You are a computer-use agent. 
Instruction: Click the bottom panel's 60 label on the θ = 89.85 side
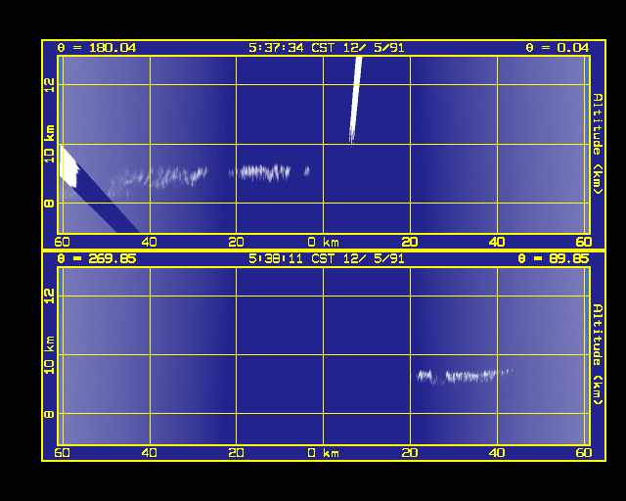click(x=584, y=453)
